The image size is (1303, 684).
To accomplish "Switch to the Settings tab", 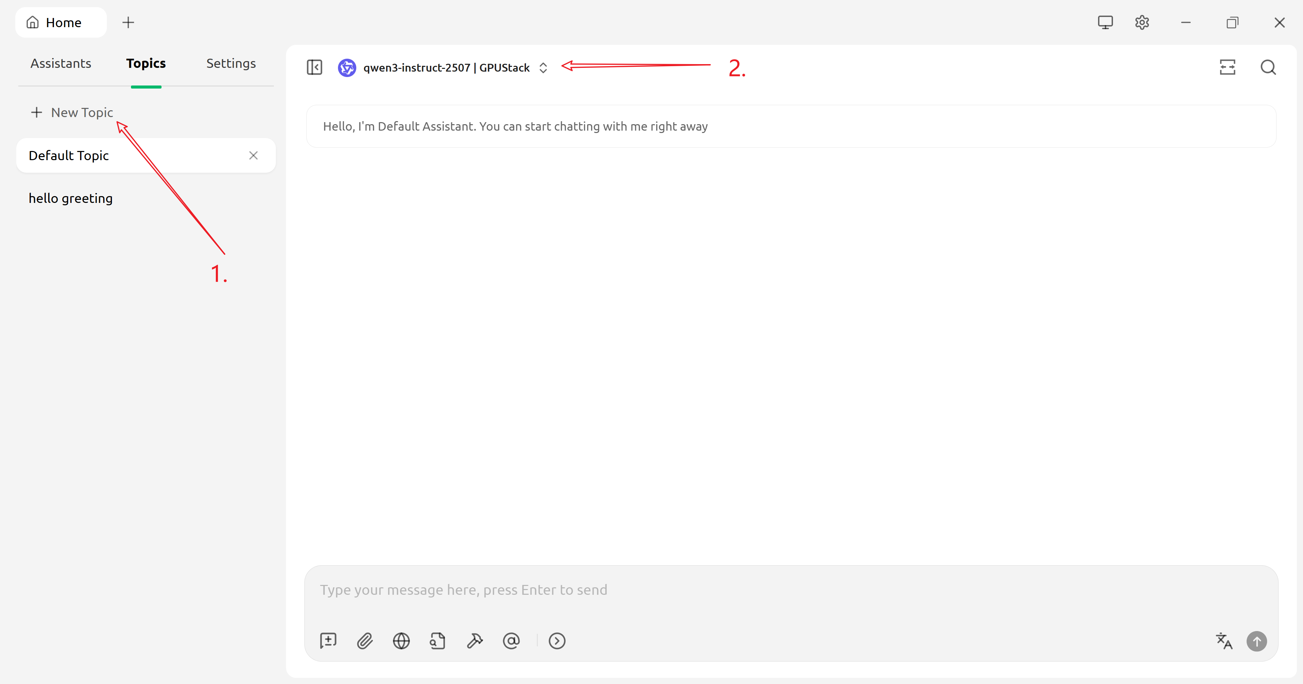I will [231, 63].
